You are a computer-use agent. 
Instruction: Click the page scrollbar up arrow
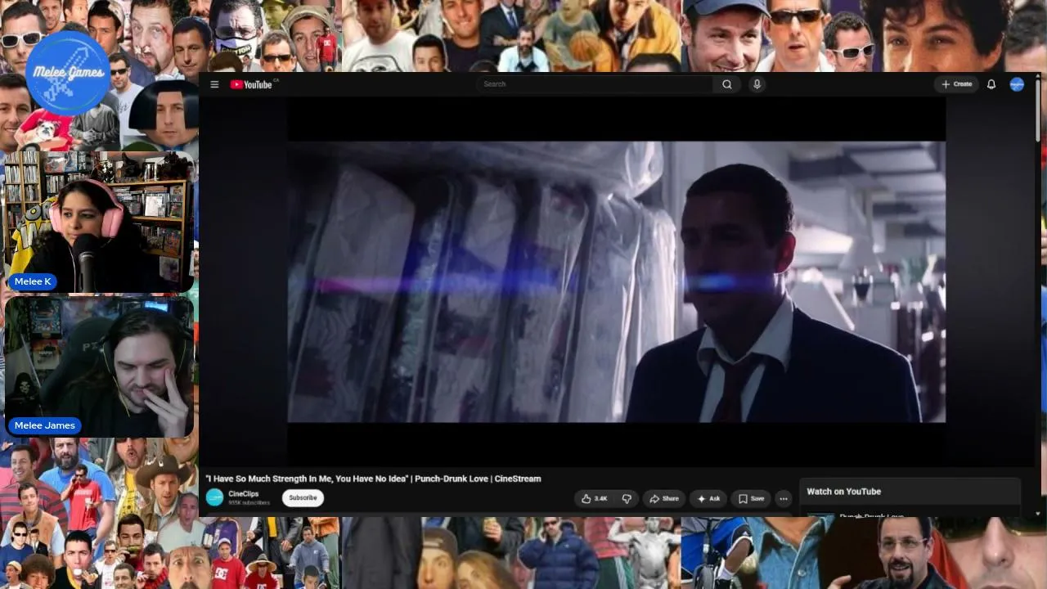click(x=1038, y=76)
